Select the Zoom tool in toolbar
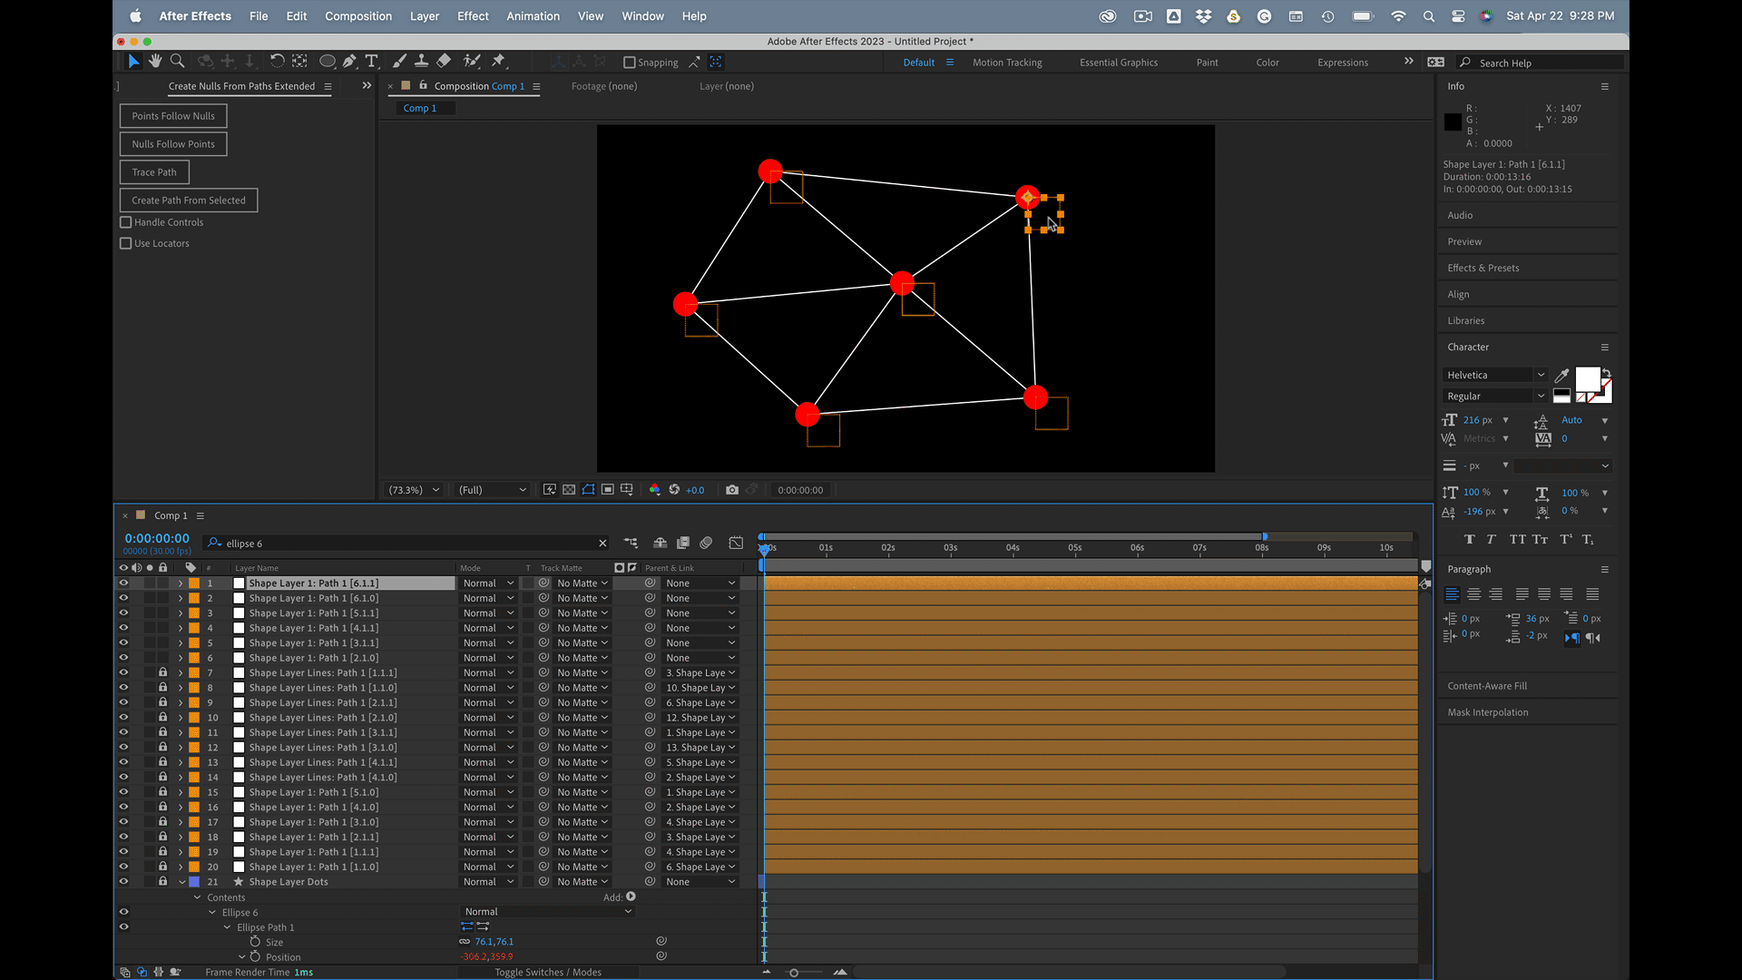 [x=178, y=61]
